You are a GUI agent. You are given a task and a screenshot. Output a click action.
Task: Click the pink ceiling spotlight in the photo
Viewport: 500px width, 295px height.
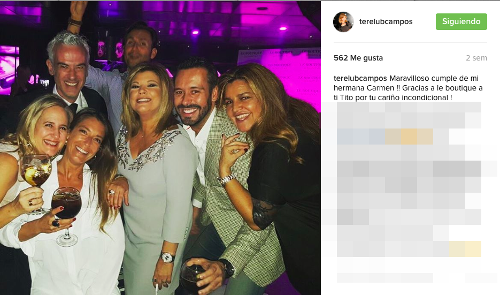pyautogui.click(x=282, y=28)
